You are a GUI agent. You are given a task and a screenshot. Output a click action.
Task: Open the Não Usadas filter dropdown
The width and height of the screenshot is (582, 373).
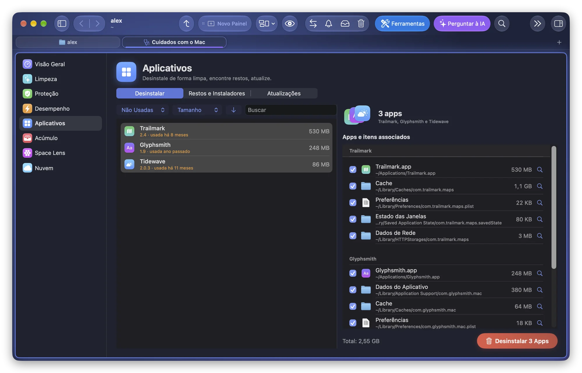[143, 110]
